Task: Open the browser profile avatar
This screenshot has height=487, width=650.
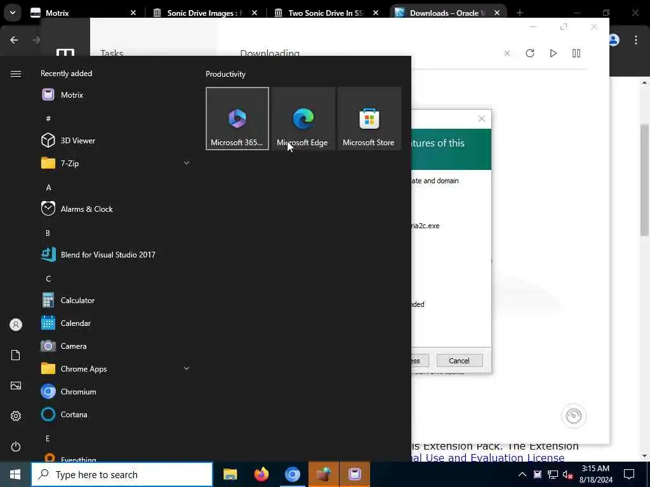Action: pos(614,40)
